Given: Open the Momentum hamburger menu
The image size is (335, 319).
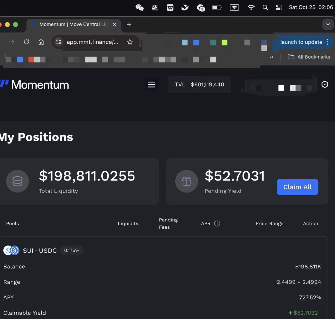Looking at the screenshot, I should [x=152, y=84].
